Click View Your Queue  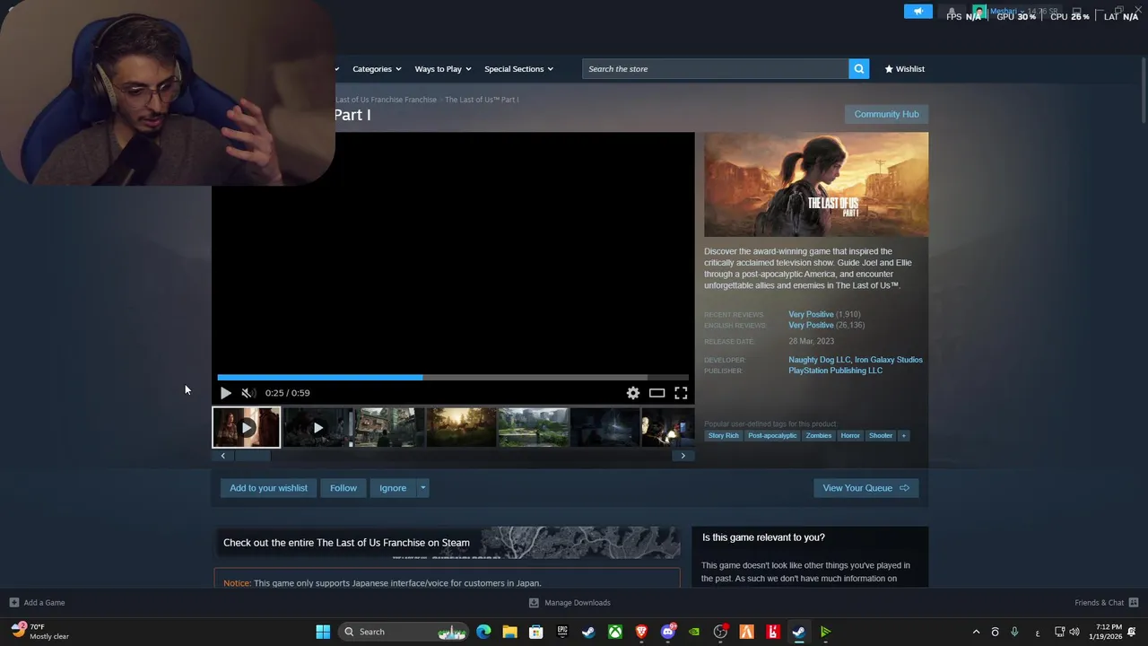pos(865,488)
